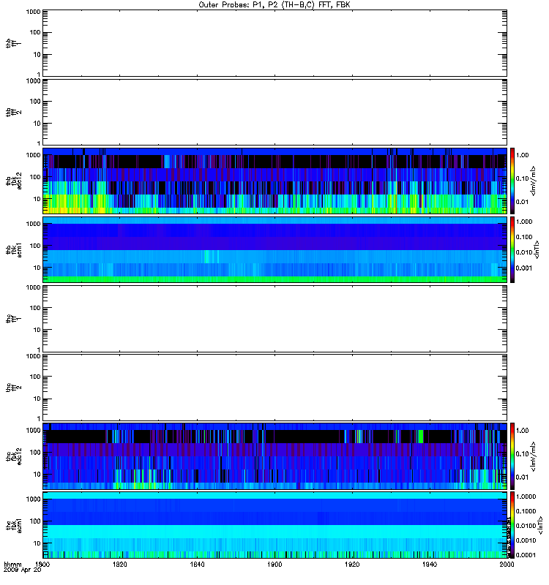
Task: Click the 'thc fft 2' vertical panel label
Action: click(13, 388)
